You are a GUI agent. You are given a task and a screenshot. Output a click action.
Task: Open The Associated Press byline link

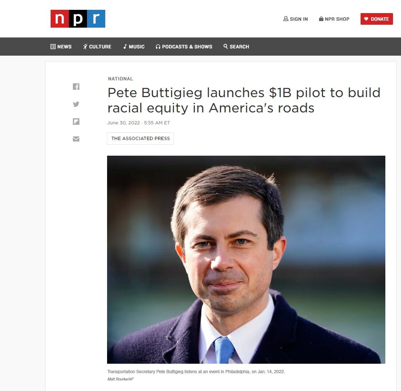pos(140,139)
